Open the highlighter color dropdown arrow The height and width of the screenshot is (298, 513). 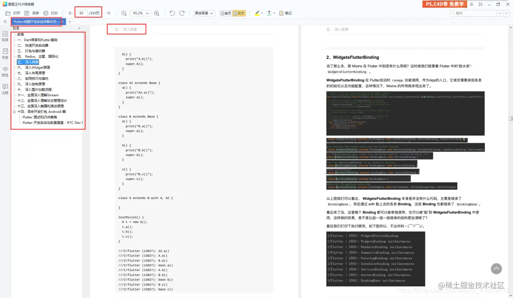pyautogui.click(x=262, y=13)
